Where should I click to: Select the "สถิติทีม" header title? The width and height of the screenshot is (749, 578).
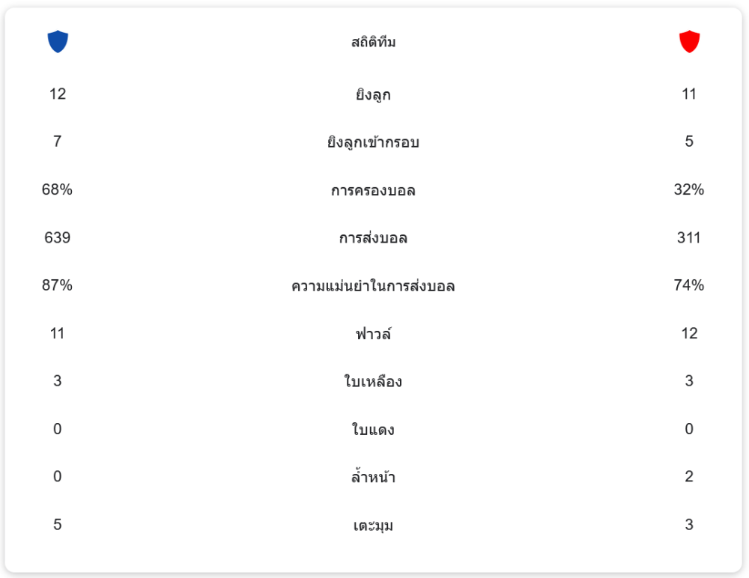pos(373,43)
